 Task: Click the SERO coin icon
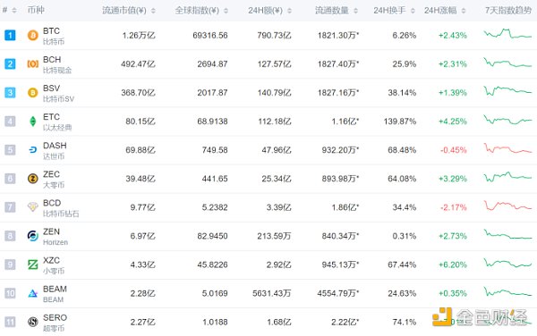point(33,322)
